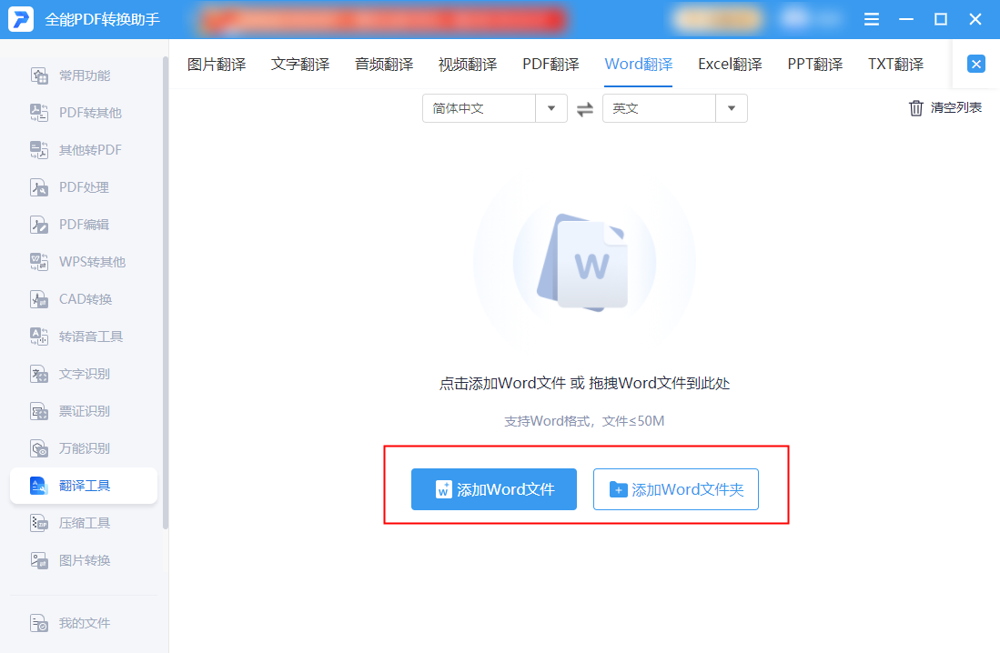Click the large Word document placeholder icon
The width and height of the screenshot is (1000, 653).
(x=584, y=263)
